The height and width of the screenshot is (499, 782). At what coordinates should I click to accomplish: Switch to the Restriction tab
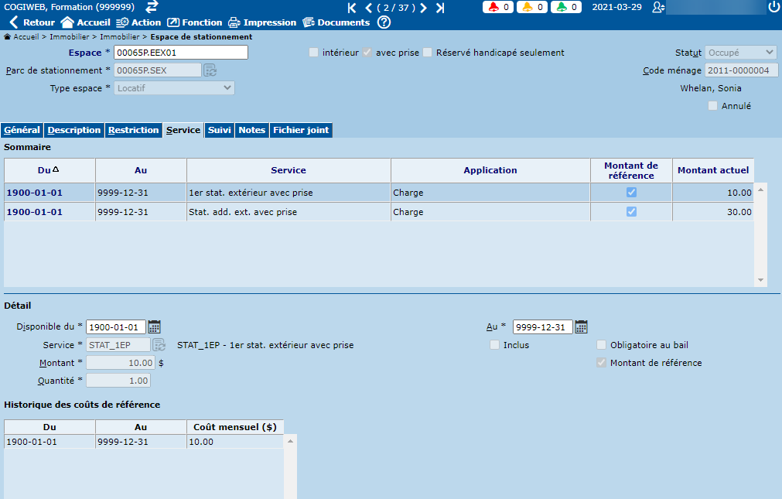133,130
